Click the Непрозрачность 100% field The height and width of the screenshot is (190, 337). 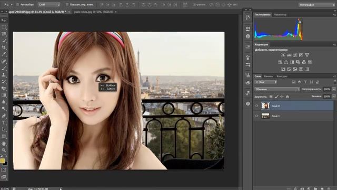coord(328,89)
